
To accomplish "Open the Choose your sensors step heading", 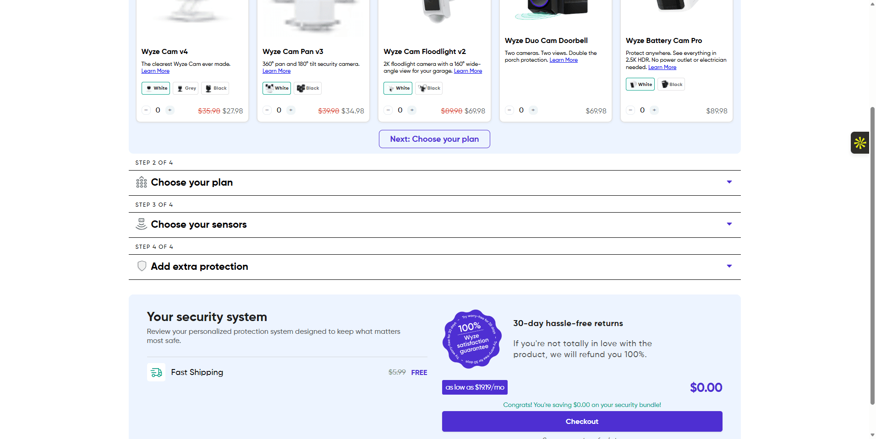I will point(199,225).
